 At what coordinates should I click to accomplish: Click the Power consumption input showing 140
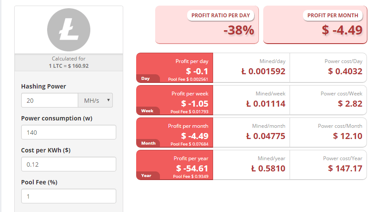(69, 132)
